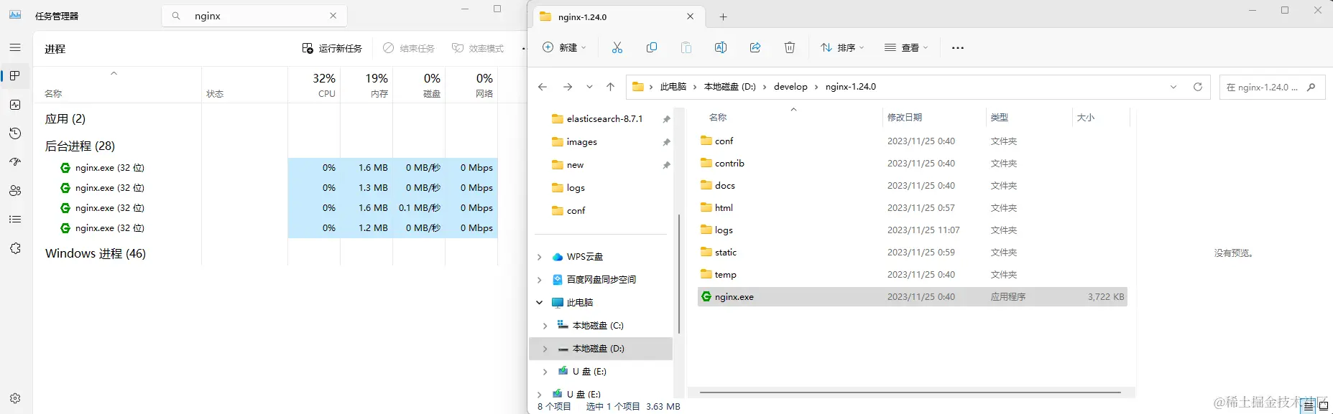Open Task Manager hamburger navigation menu
This screenshot has width=1333, height=414.
15,47
